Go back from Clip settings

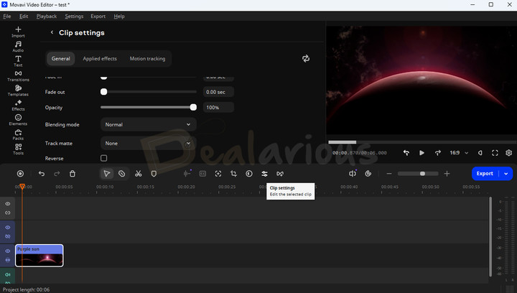[52, 32]
